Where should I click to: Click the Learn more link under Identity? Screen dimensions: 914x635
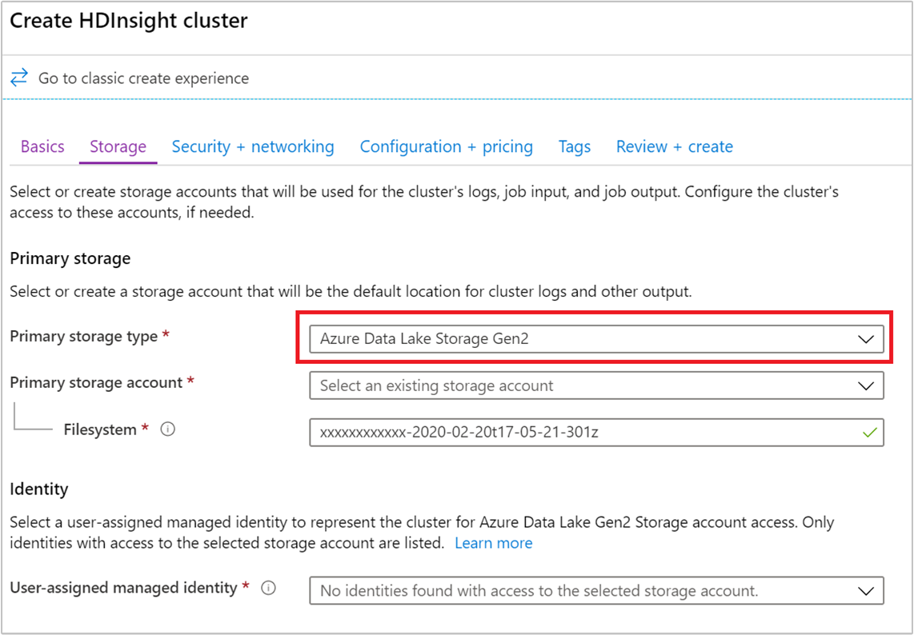click(x=494, y=543)
